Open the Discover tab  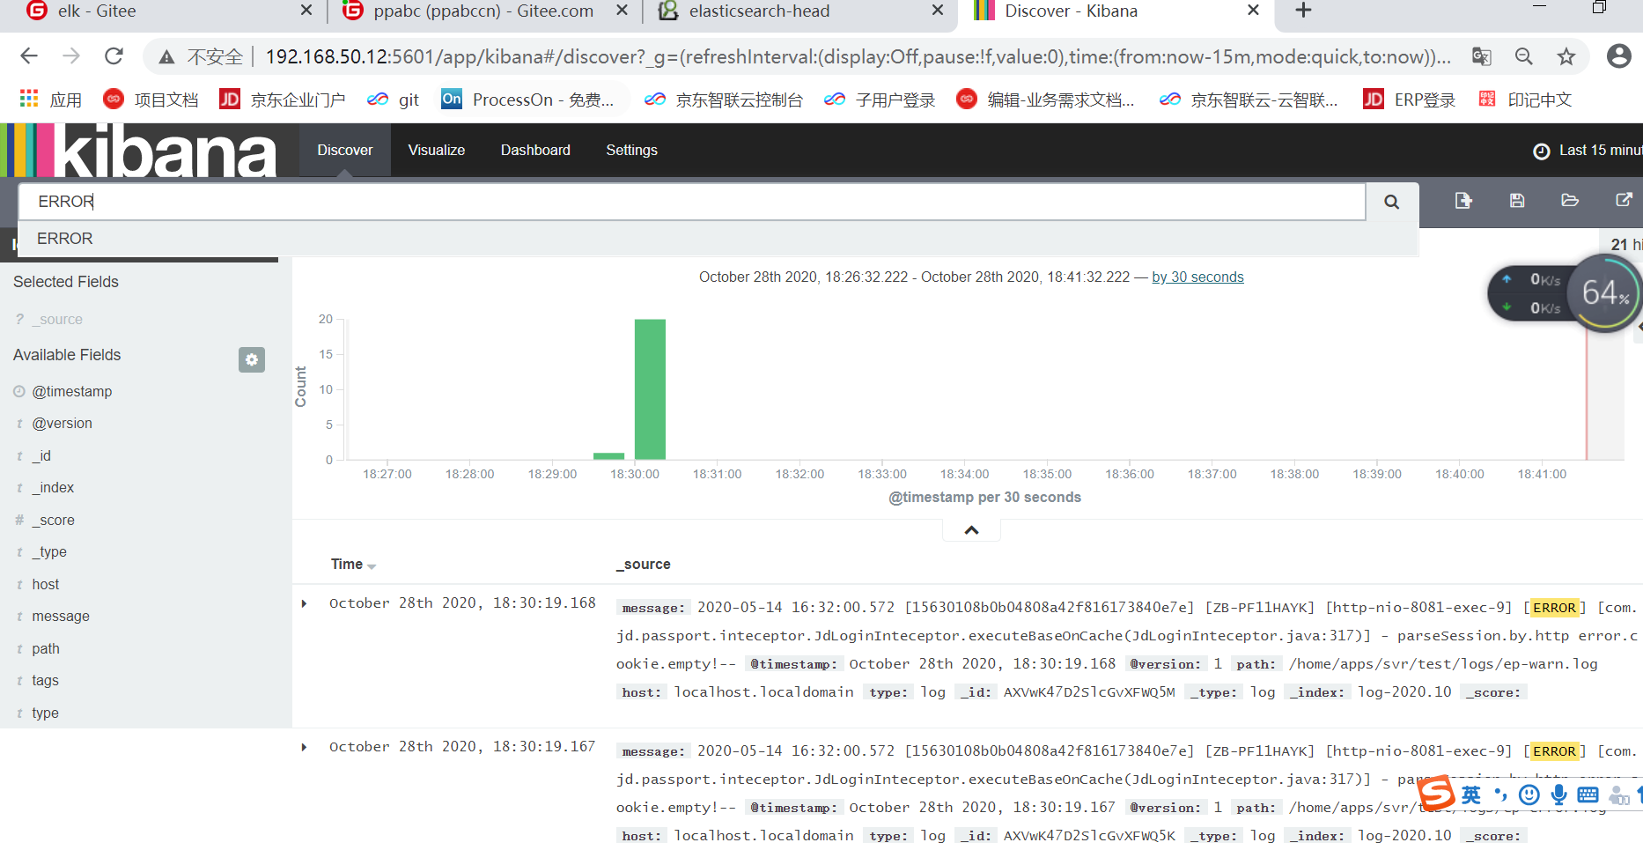coord(345,151)
